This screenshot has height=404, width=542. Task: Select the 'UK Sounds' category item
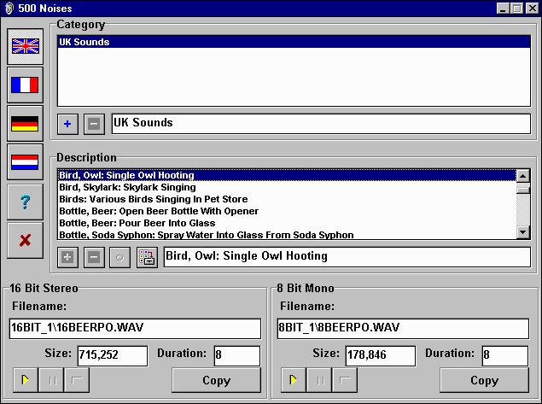[85, 42]
